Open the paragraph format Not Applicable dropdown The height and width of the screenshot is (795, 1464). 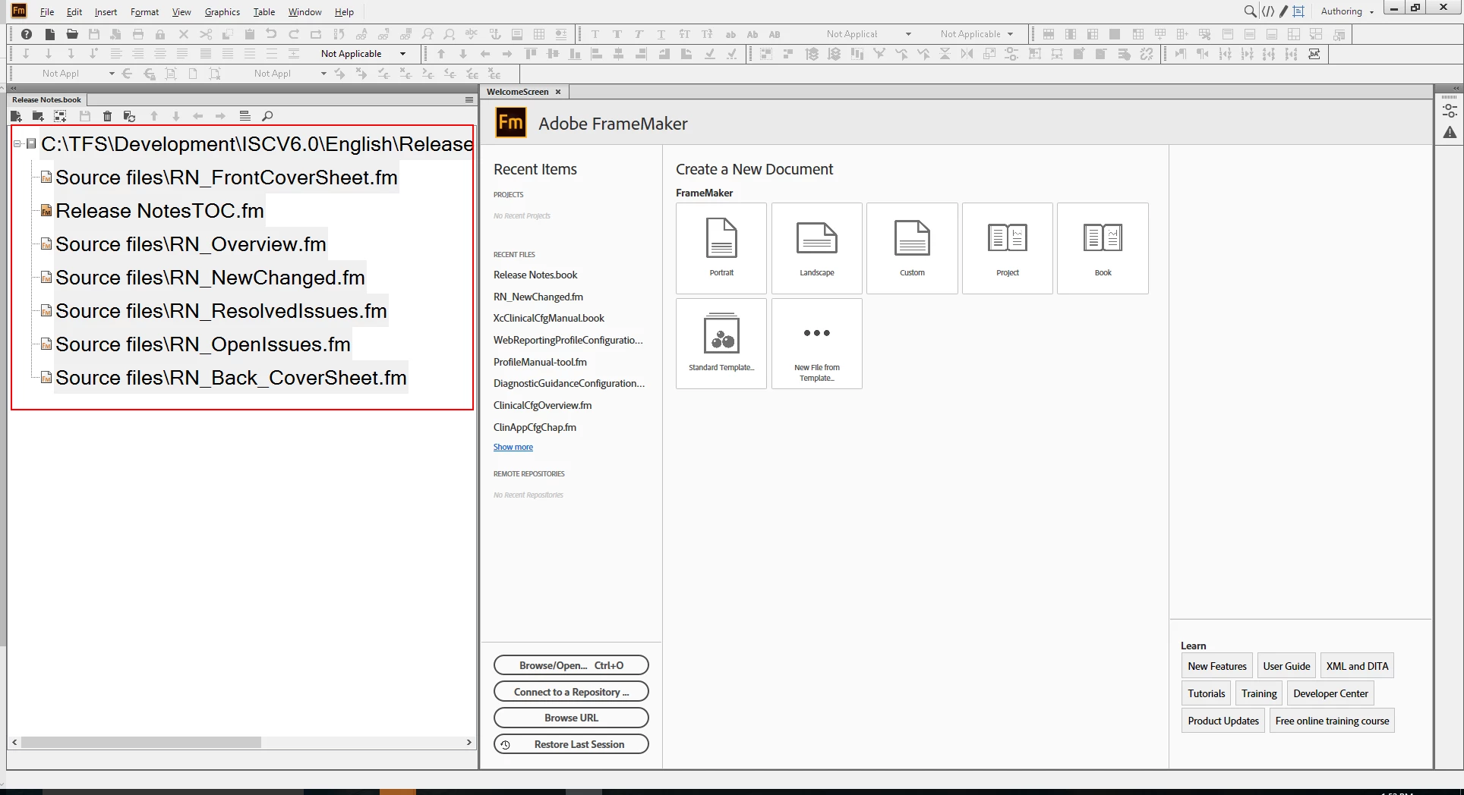402,54
